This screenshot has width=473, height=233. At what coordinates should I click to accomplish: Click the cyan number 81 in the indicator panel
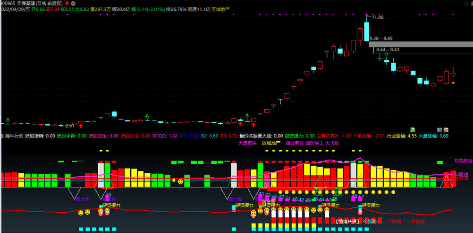(261, 193)
